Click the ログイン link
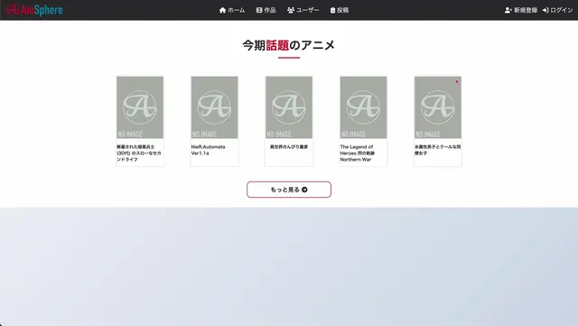This screenshot has width=578, height=326. pos(558,10)
